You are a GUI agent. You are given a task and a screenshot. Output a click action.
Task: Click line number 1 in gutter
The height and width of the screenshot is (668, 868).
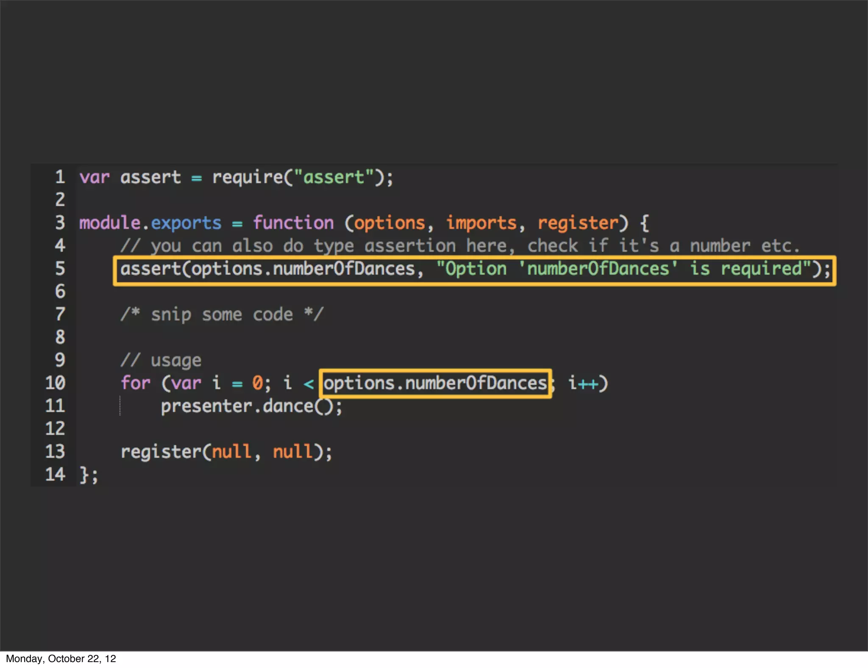[x=60, y=177]
